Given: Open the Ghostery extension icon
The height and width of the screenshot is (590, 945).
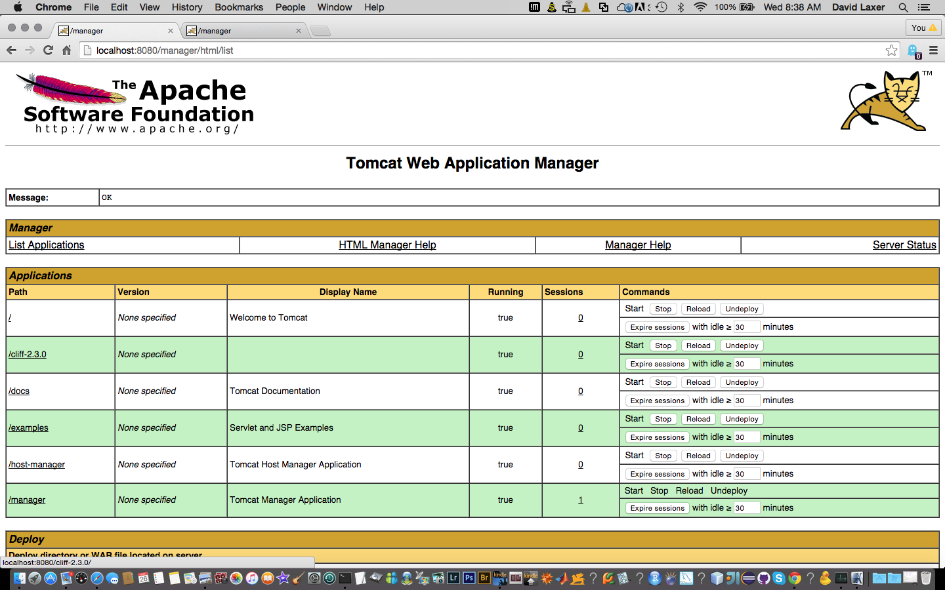Looking at the screenshot, I should [913, 51].
